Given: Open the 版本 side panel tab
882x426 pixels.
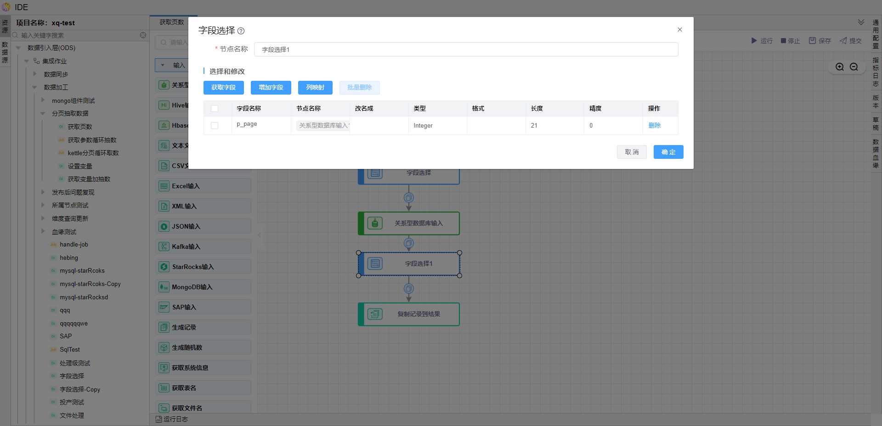Looking at the screenshot, I should (876, 101).
